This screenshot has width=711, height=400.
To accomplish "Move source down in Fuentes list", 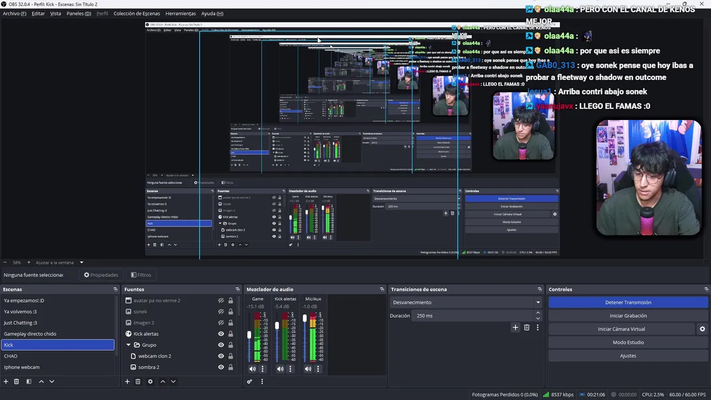I will pyautogui.click(x=173, y=382).
